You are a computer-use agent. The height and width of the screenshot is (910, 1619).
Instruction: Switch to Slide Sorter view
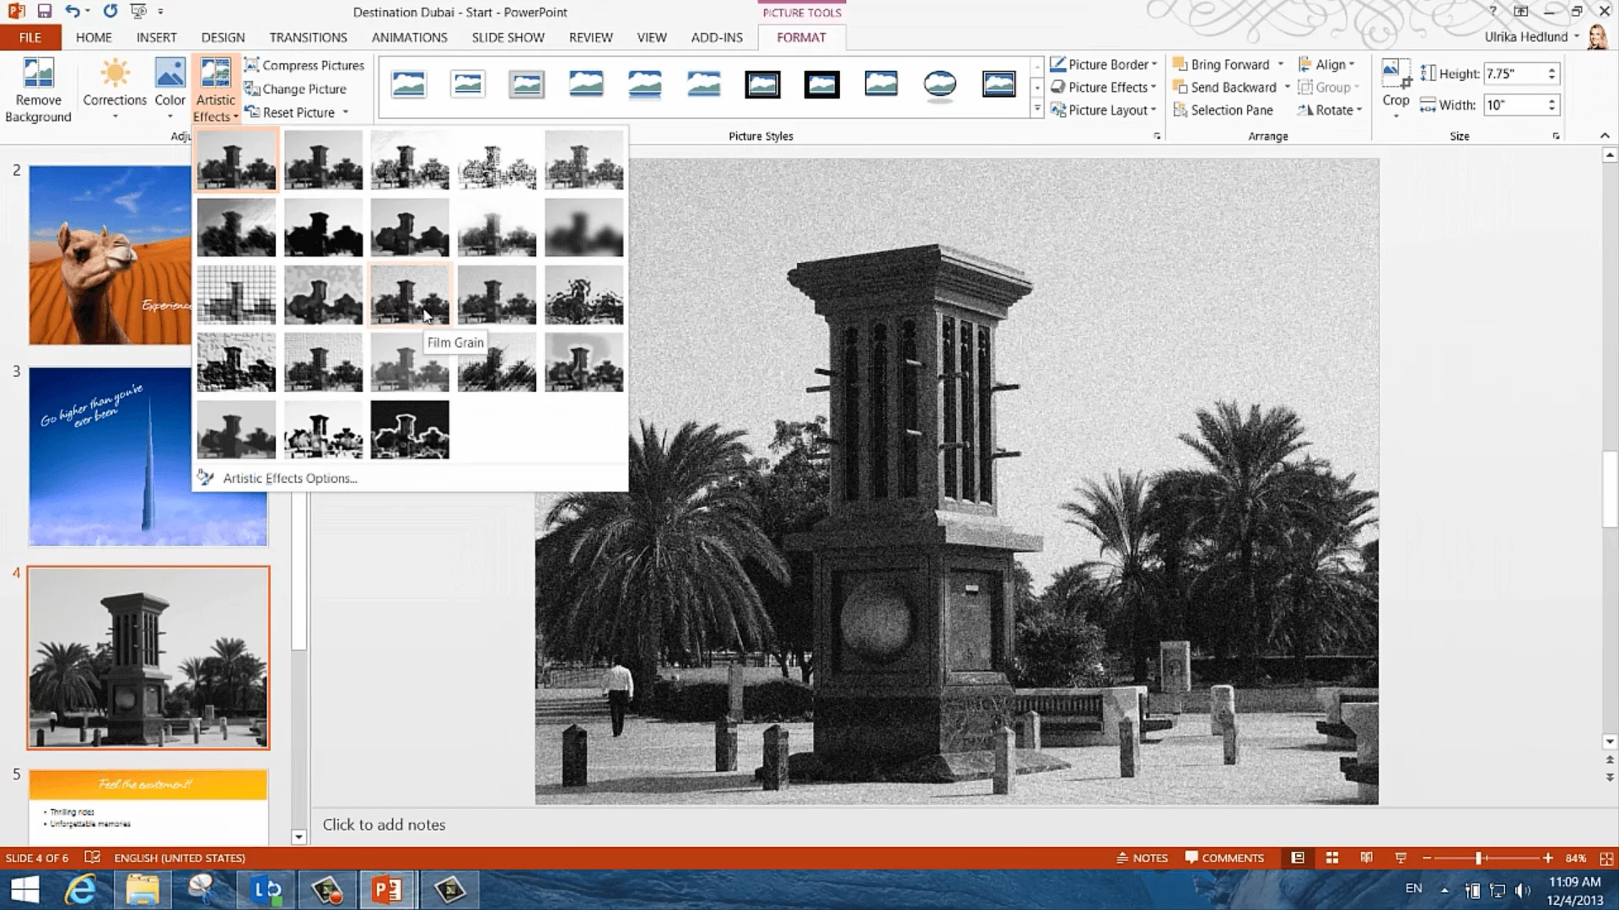click(x=1332, y=858)
